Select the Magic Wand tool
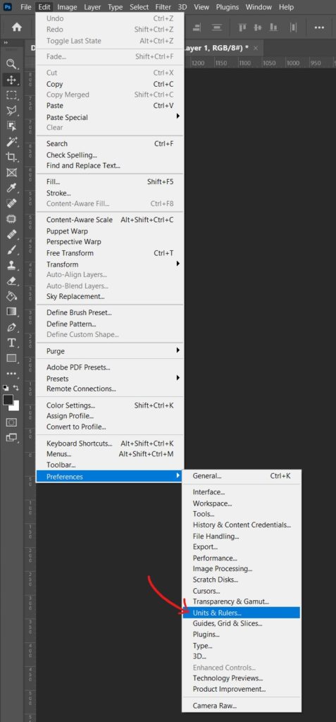Viewport: 336px width, 722px height. point(11,141)
